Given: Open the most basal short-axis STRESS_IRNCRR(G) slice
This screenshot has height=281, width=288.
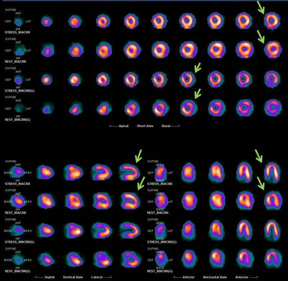Looking at the screenshot, I should 272,79.
